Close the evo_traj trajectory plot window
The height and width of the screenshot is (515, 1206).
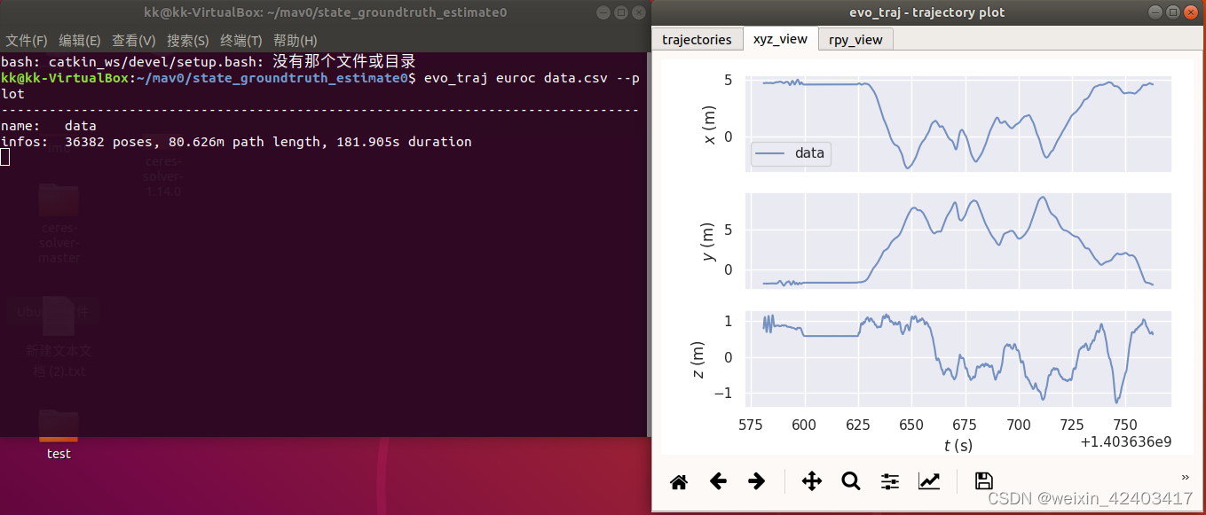click(1190, 12)
